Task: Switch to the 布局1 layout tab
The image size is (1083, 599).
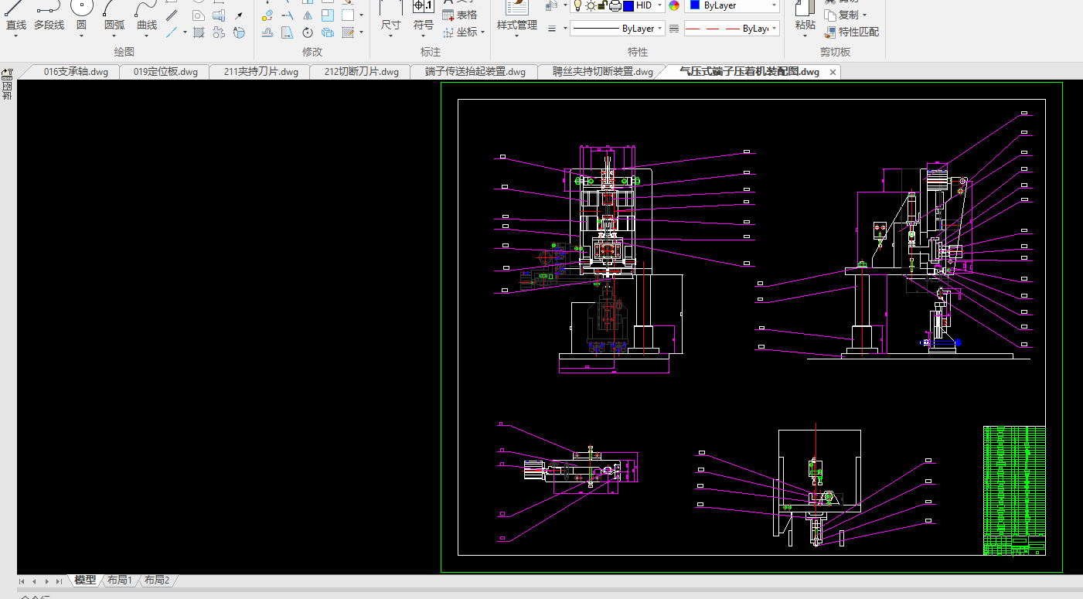Action: tap(119, 580)
